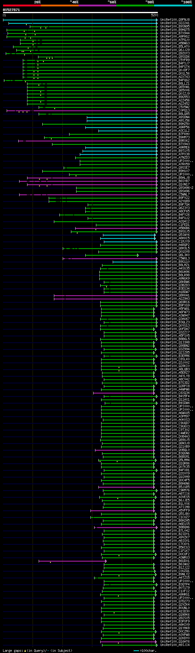Open the UniRef100_Q9SA96-2 hit label
The height and width of the screenshot is (653, 195).
pyautogui.click(x=177, y=188)
